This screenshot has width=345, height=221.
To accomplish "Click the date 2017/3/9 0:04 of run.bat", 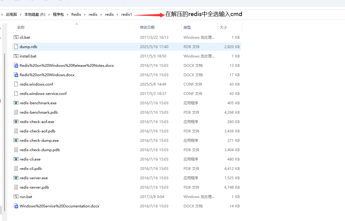I will click(x=152, y=197).
